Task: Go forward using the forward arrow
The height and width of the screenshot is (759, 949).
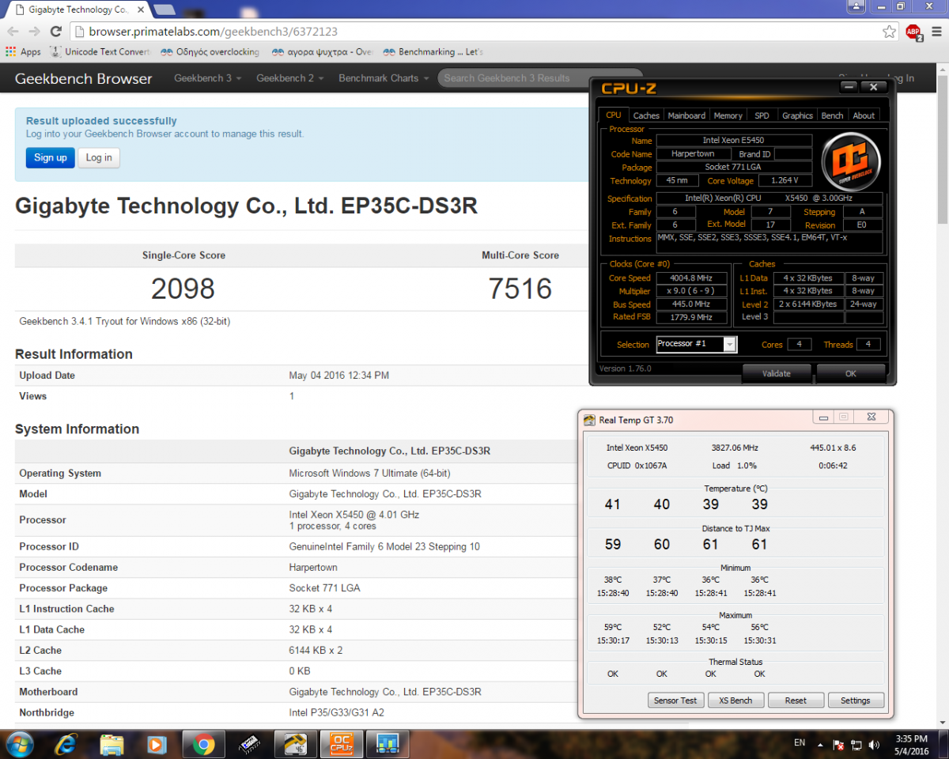Action: (34, 32)
